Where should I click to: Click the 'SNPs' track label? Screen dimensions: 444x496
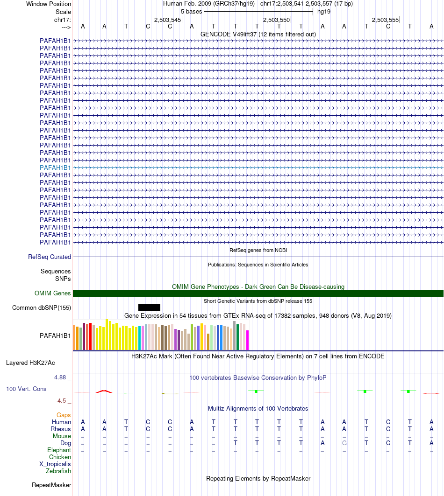tap(63, 279)
